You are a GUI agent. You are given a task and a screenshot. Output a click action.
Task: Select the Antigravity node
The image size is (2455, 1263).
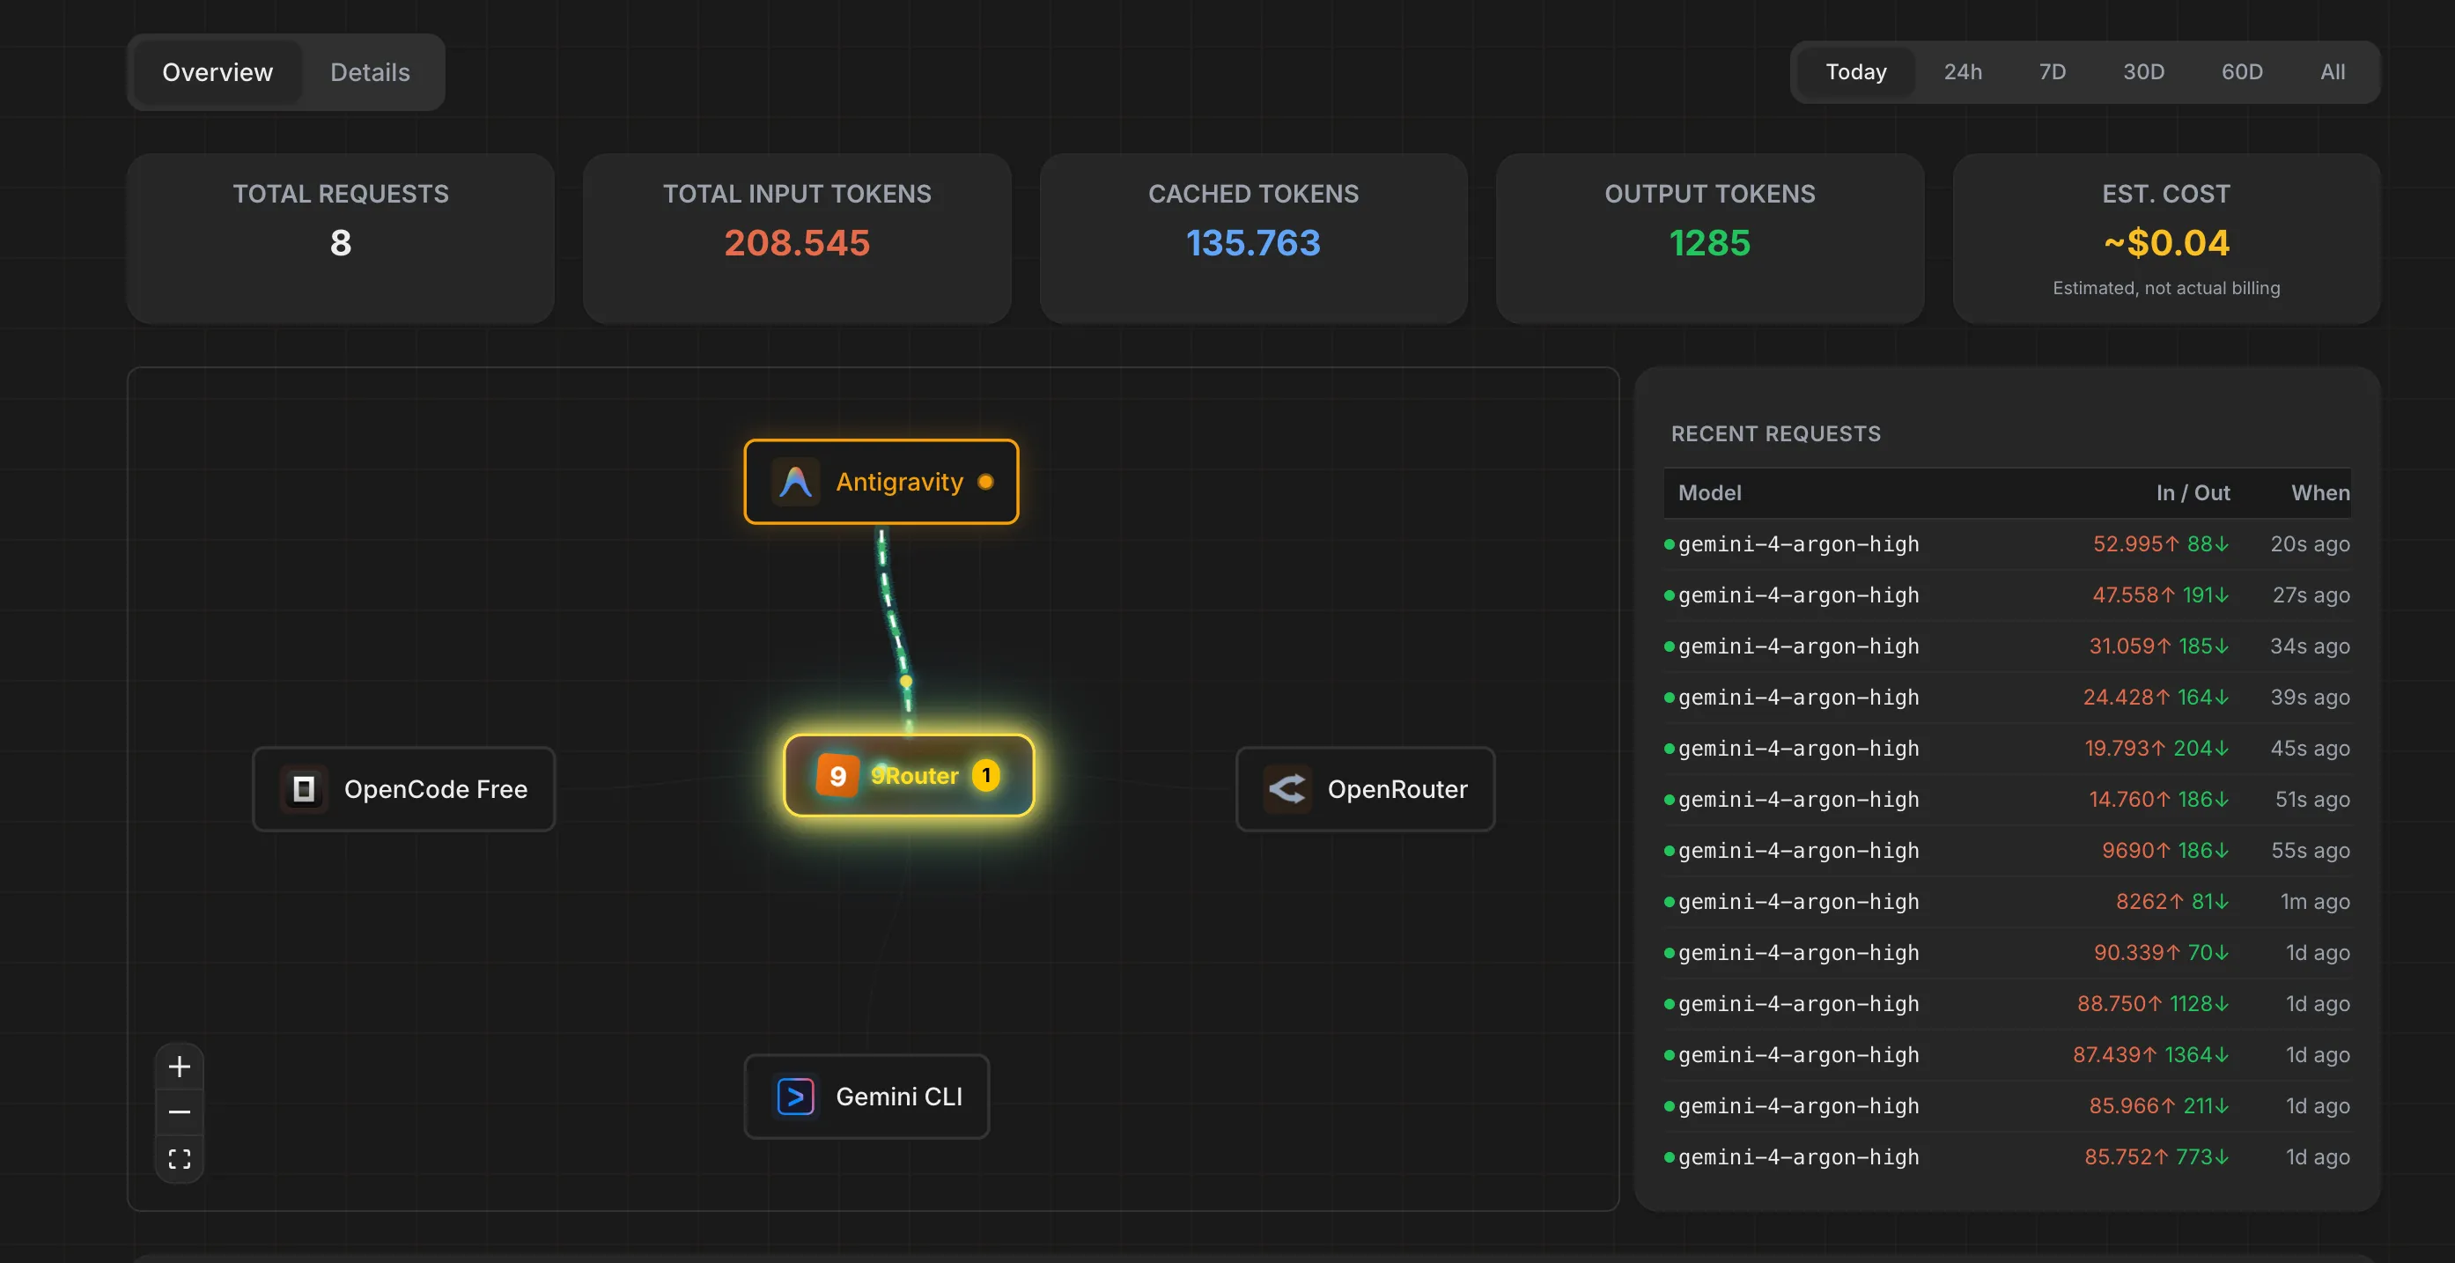click(x=881, y=482)
